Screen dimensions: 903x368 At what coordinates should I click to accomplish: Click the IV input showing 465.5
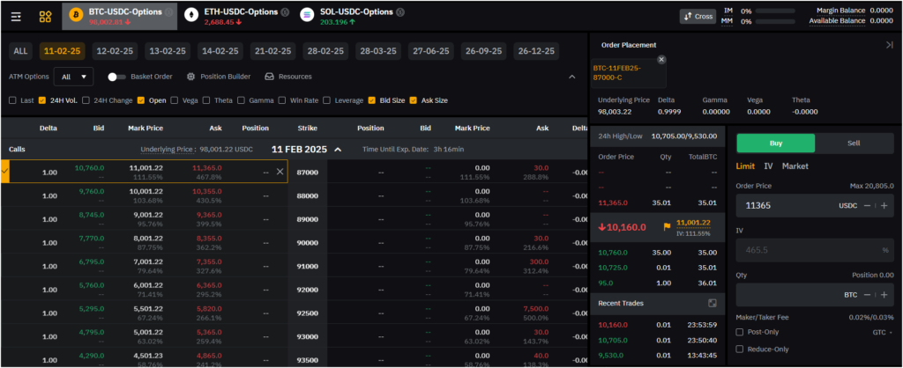(x=815, y=250)
